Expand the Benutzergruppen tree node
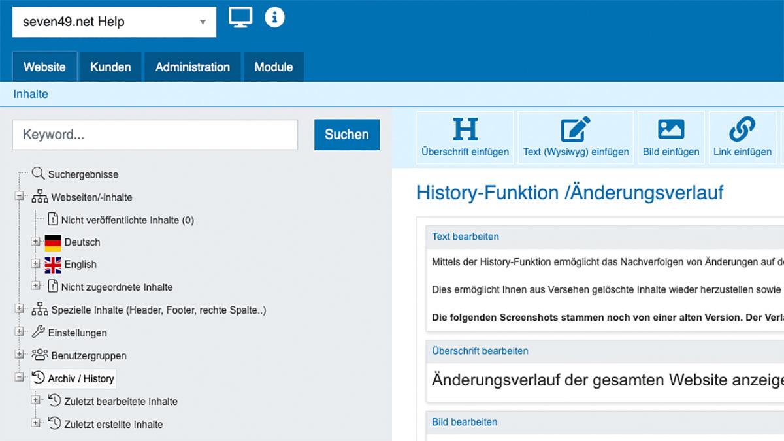 (19, 355)
